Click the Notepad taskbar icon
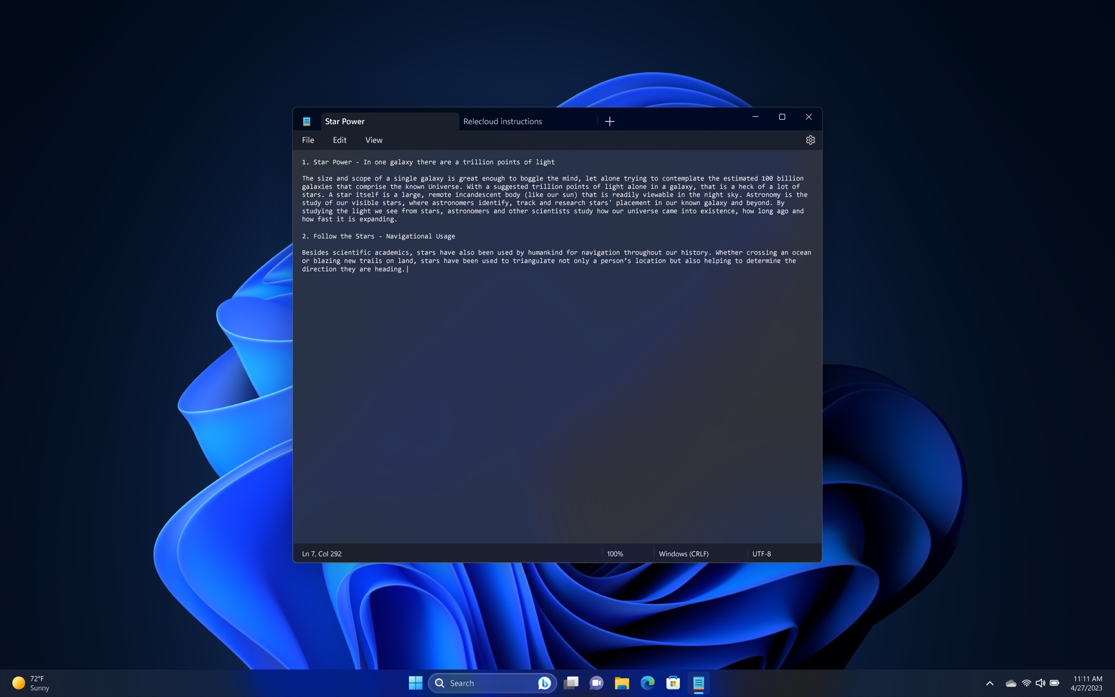The image size is (1115, 697). (699, 682)
